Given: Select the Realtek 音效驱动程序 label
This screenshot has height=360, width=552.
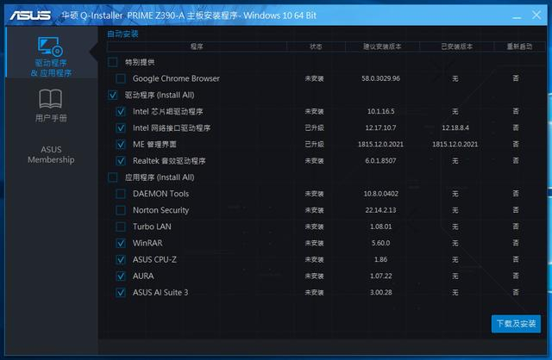Looking at the screenshot, I should pyautogui.click(x=169, y=161).
